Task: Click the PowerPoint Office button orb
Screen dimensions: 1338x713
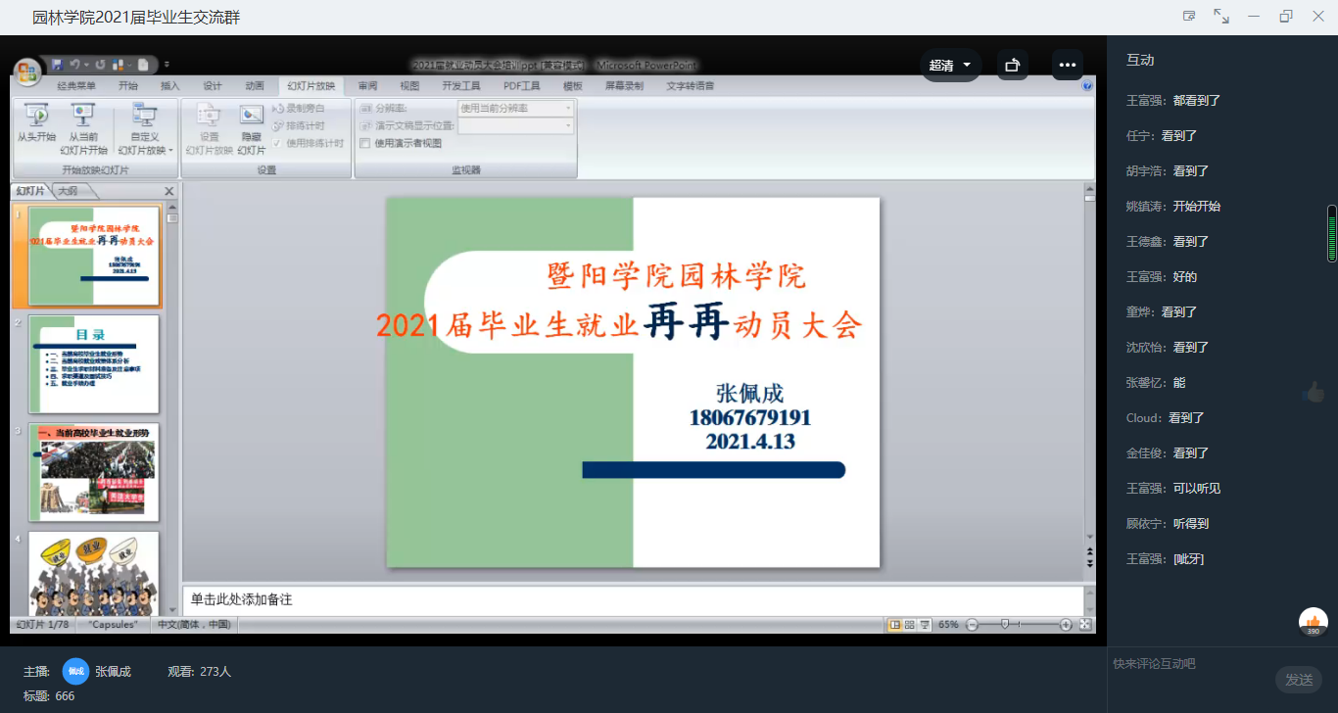Action: click(27, 71)
